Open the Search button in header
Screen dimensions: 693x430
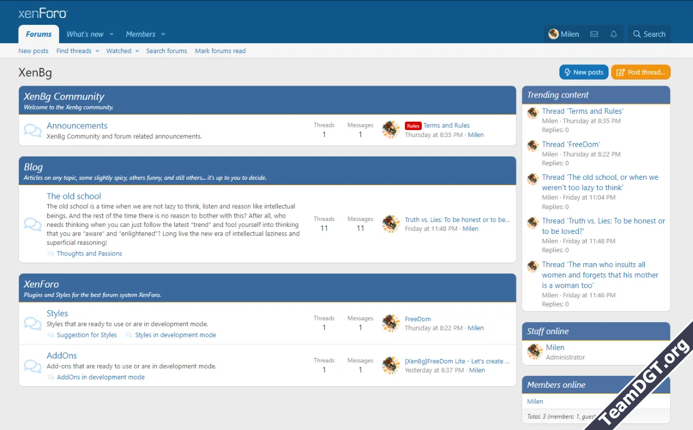tap(649, 34)
